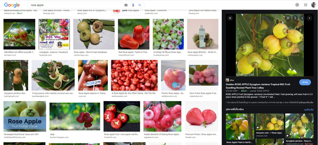Viewport: 318px width, 145px height.
Task: Click the fenucap.com source text
Action: pyautogui.click(x=49, y=13)
